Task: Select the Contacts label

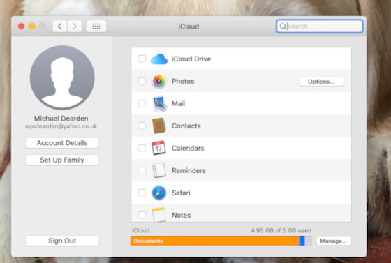Action: coord(186,126)
